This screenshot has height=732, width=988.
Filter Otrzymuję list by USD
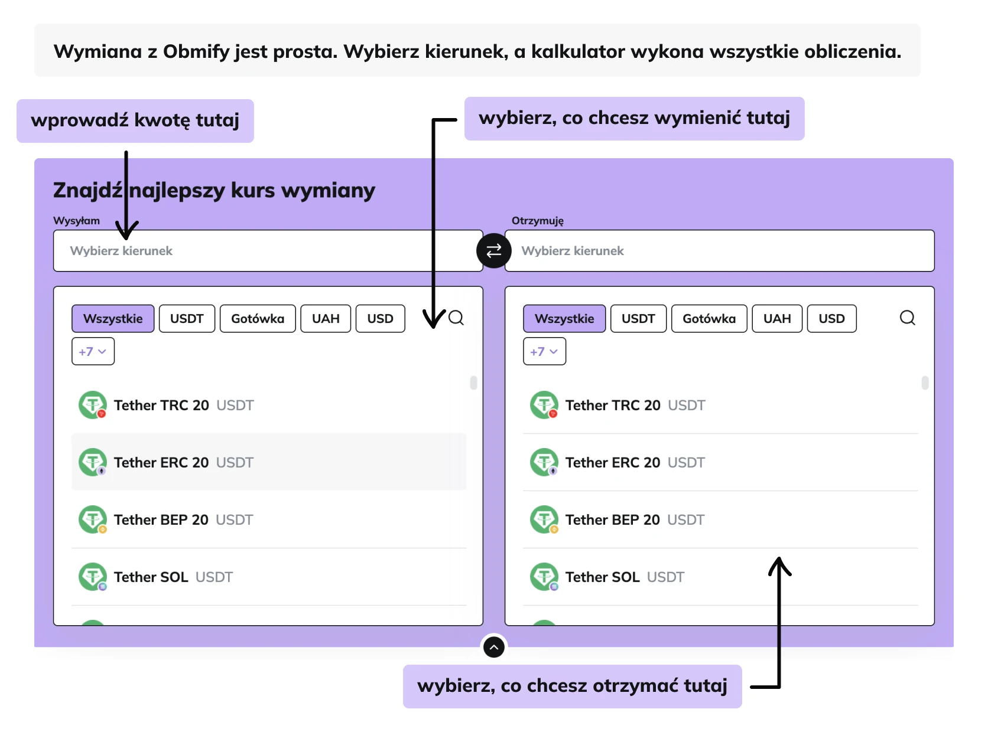point(831,319)
